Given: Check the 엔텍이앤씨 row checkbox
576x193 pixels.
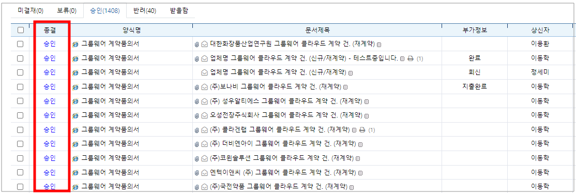Looking at the screenshot, I should point(20,172).
